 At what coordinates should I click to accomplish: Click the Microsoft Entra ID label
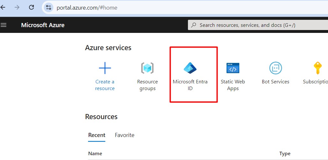click(190, 85)
